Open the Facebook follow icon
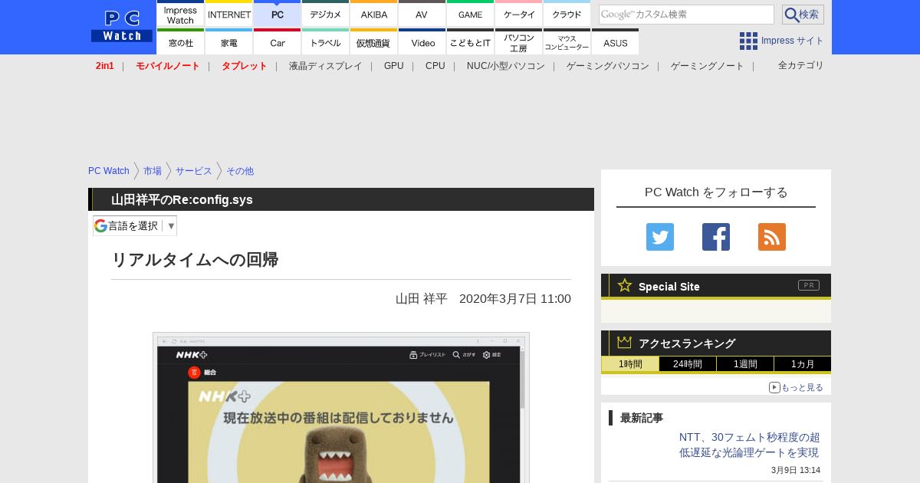This screenshot has width=920, height=483. point(716,237)
